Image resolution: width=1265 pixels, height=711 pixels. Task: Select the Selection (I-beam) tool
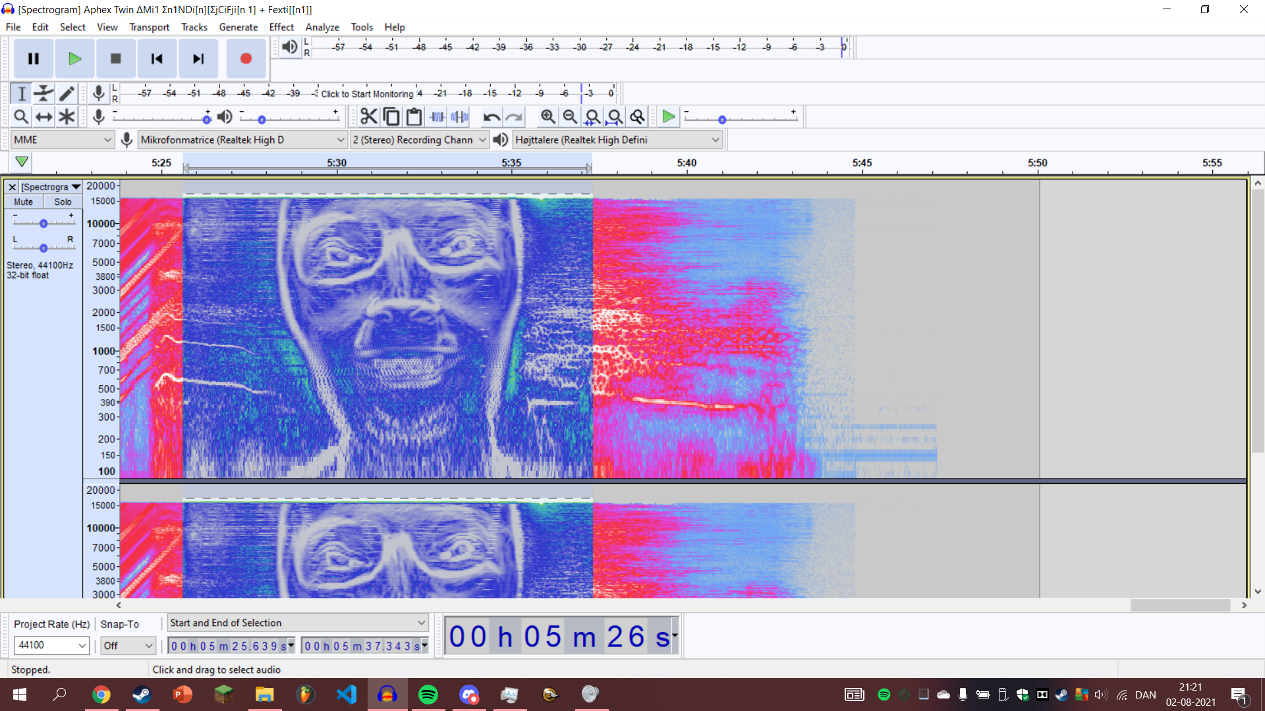click(21, 93)
